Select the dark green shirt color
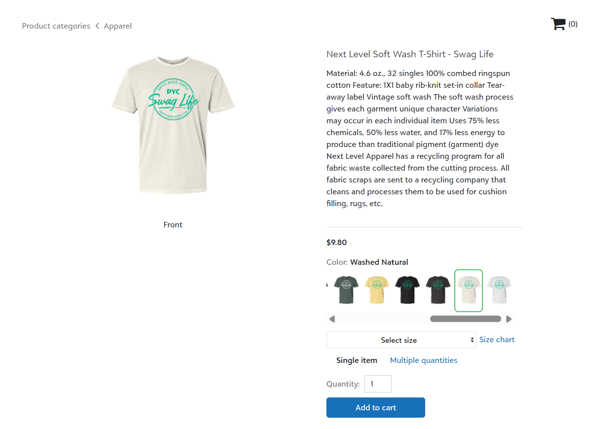The height and width of the screenshot is (429, 598). tap(346, 290)
